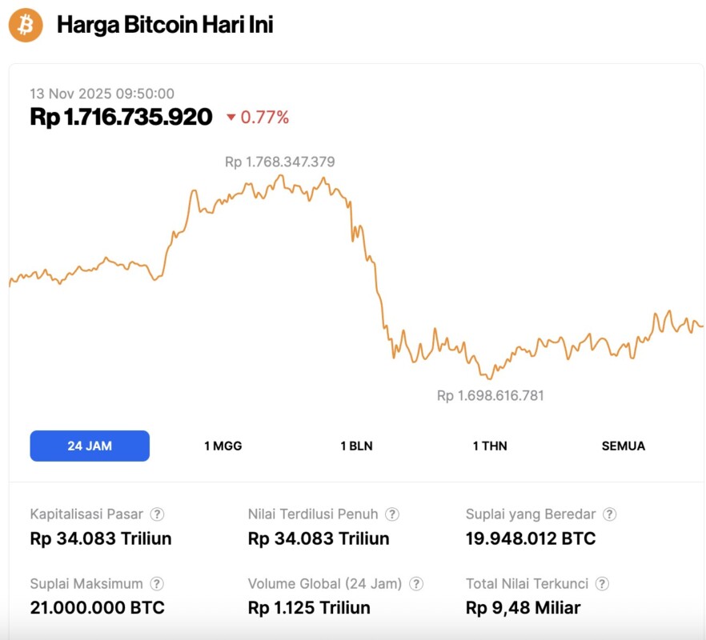Click help icon beside Total Nilai Terkunci
706x640 pixels.
tap(603, 584)
